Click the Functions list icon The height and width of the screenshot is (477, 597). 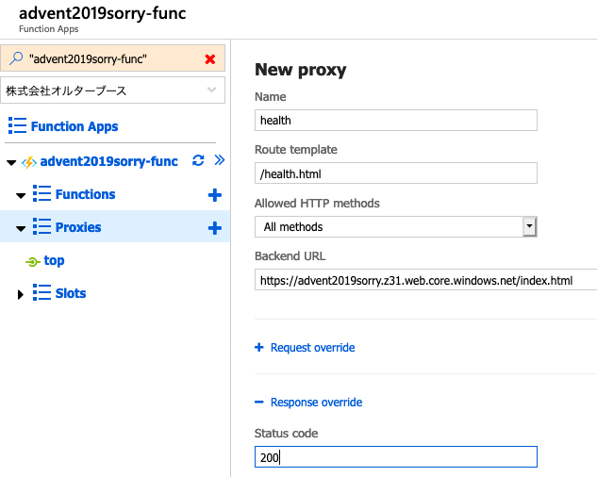[x=41, y=193]
